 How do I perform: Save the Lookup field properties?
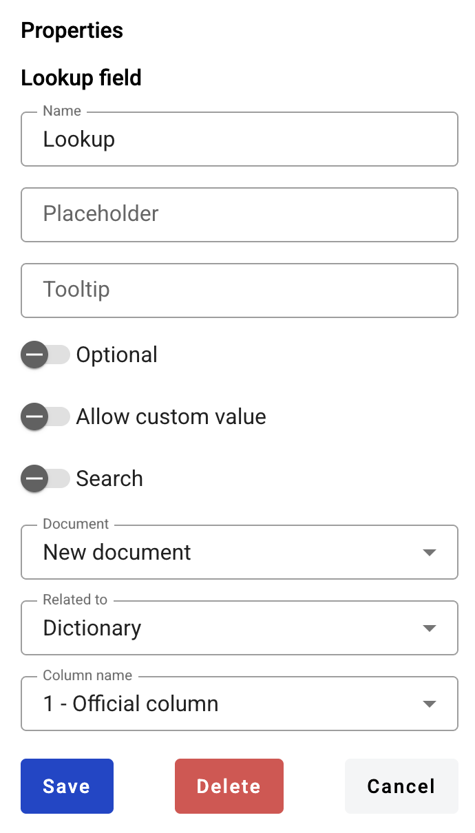(x=67, y=785)
